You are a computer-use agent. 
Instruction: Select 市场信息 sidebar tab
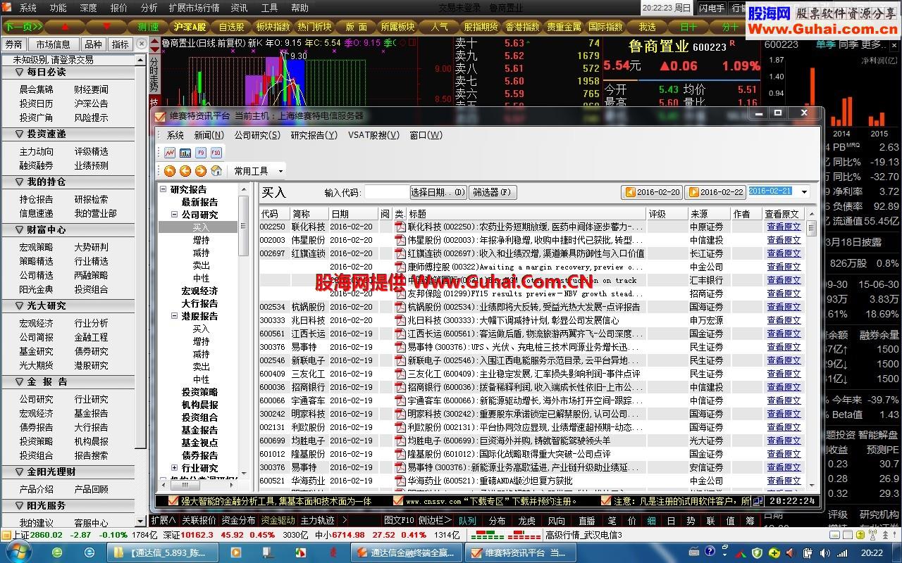click(x=53, y=44)
